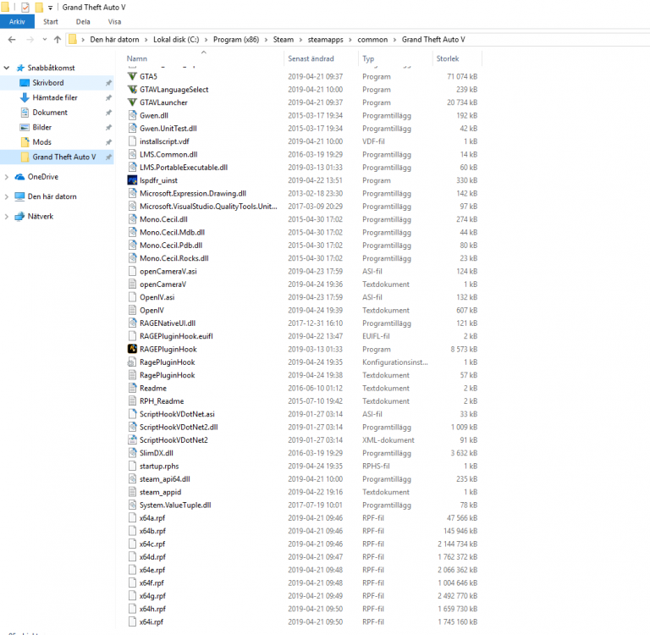The height and width of the screenshot is (635, 650).
Task: Click the SlimDX.dll file icon
Action: click(x=132, y=453)
